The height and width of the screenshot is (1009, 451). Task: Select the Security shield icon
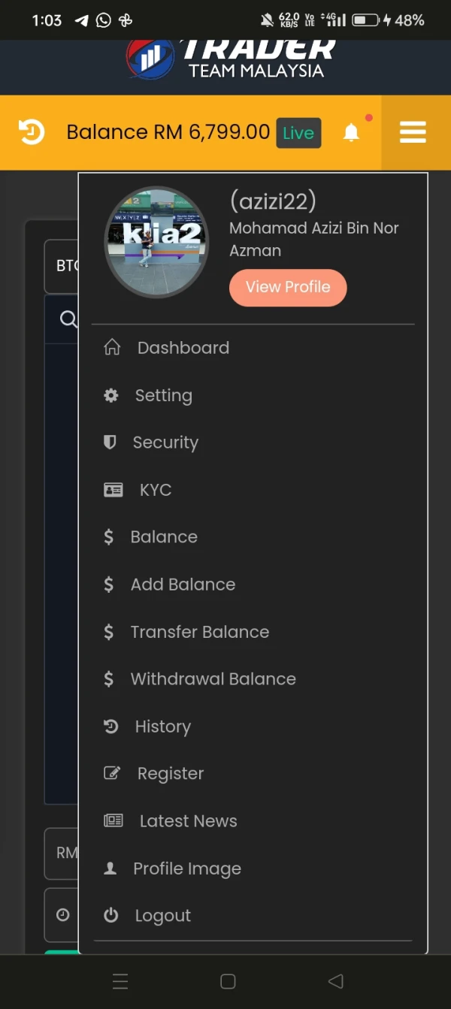(110, 443)
